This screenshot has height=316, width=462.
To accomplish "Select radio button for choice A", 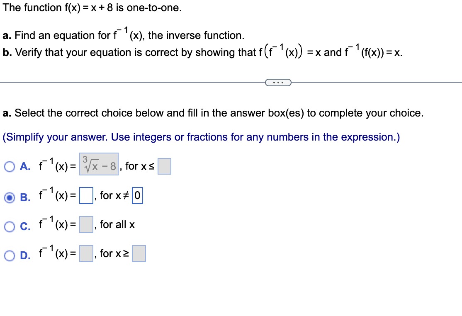I will point(10,167).
